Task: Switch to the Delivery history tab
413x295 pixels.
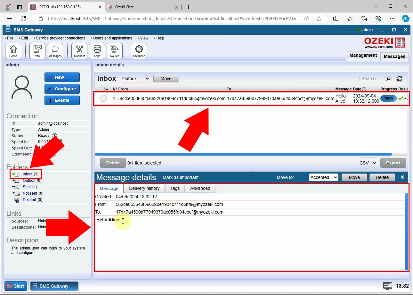Action: click(144, 188)
